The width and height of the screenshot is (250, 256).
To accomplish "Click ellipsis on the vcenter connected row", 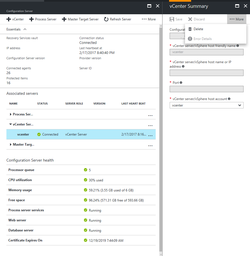I will coord(150,135).
